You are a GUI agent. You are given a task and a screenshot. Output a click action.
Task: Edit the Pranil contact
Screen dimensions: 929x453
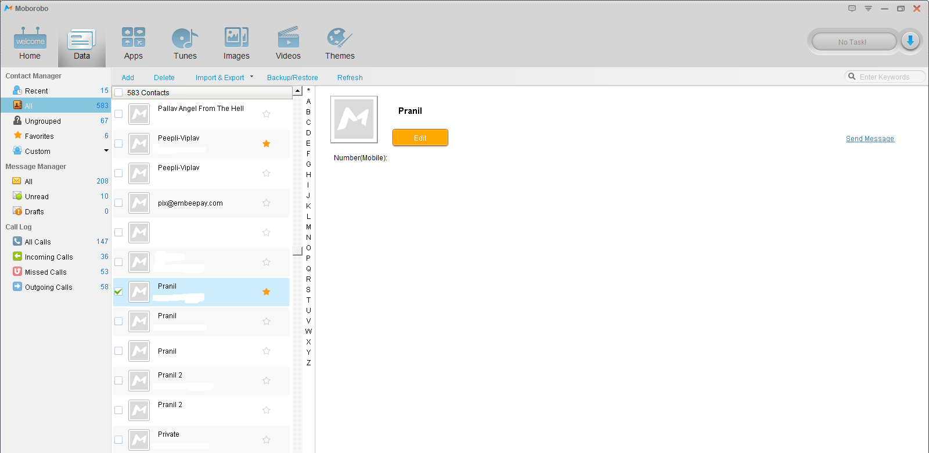[x=420, y=138]
